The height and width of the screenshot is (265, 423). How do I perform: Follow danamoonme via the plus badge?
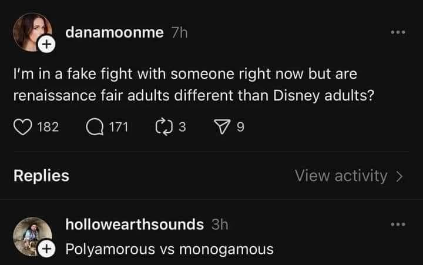pos(47,45)
